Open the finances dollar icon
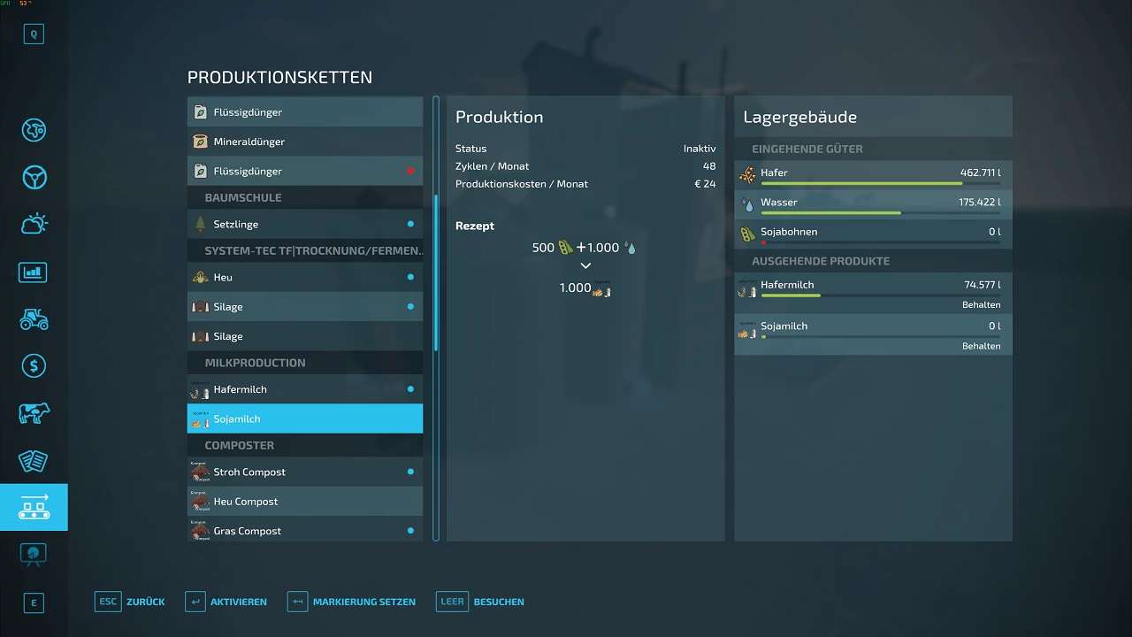This screenshot has width=1132, height=637. pyautogui.click(x=34, y=366)
